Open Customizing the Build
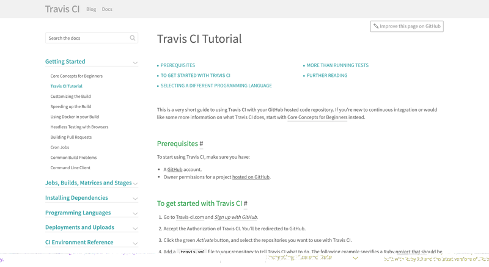Screen dimensions: 489x267 click(70, 97)
